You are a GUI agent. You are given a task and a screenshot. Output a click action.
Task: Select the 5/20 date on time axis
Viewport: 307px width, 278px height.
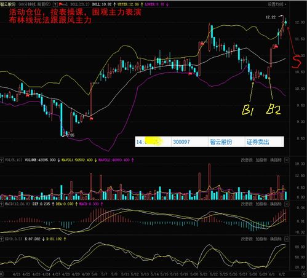click(194, 274)
